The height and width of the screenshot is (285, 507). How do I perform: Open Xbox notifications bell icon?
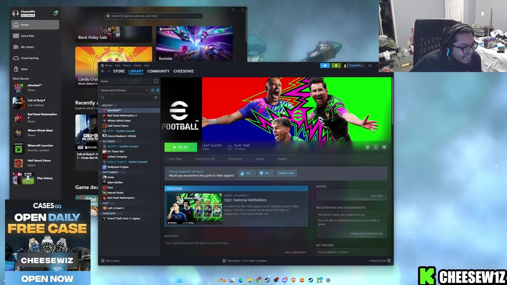(x=55, y=13)
